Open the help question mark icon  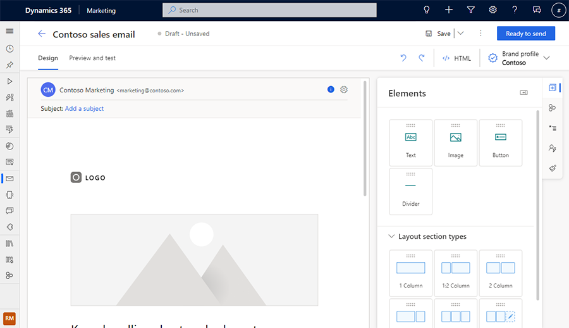pyautogui.click(x=515, y=10)
